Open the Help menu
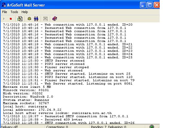Screen dimensions: 191x128 [24, 12]
